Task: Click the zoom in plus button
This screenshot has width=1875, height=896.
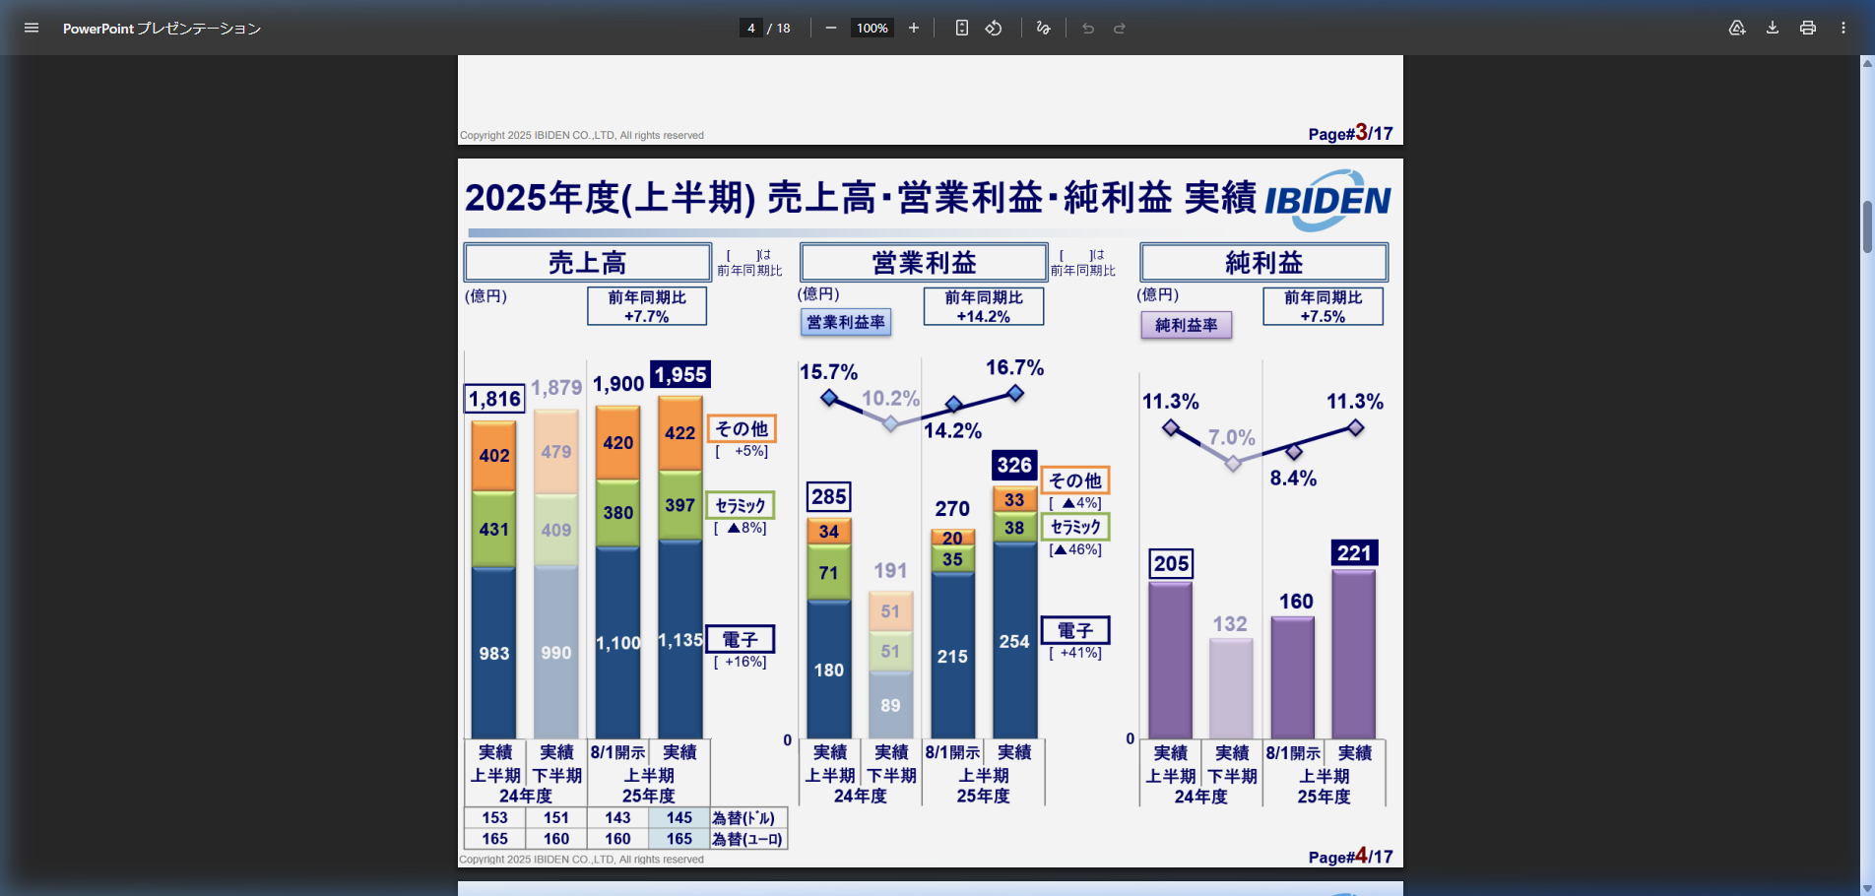Action: point(914,28)
